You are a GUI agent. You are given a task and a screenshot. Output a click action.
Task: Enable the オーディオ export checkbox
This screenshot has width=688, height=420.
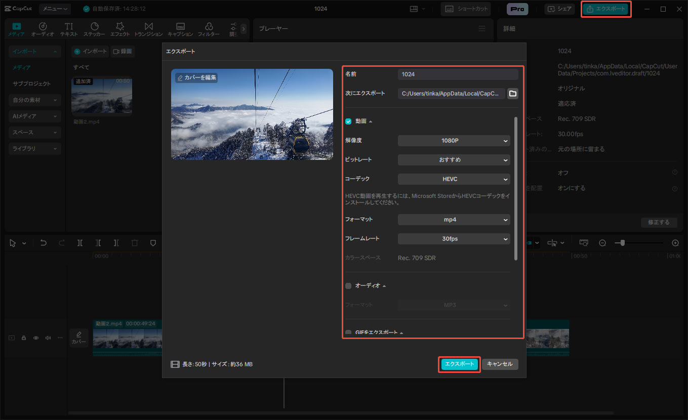coord(348,286)
